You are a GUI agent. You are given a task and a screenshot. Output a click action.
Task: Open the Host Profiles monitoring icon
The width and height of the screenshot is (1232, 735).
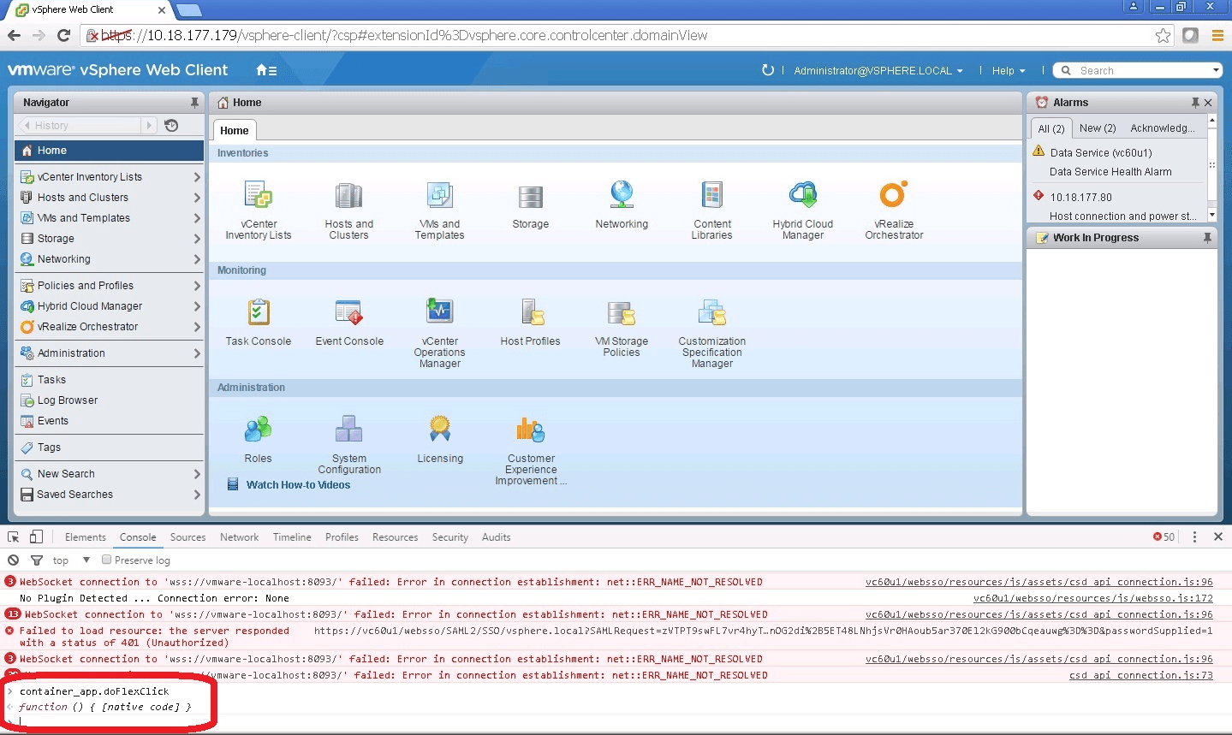click(529, 317)
